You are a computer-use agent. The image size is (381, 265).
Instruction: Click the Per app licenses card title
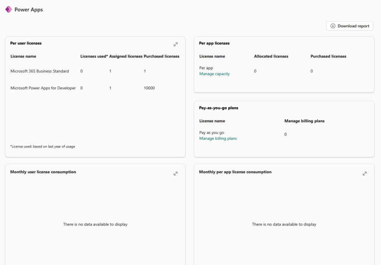click(x=214, y=43)
